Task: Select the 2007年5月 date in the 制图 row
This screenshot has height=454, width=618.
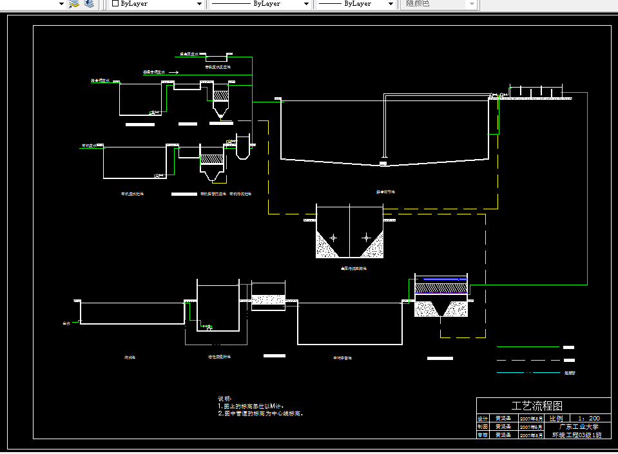Action: click(x=531, y=427)
